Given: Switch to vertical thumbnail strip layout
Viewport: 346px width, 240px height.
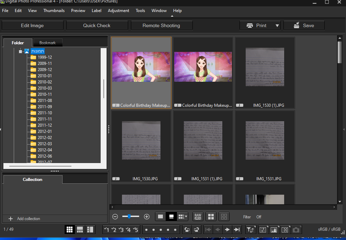Looking at the screenshot, I should pyautogui.click(x=90, y=230).
